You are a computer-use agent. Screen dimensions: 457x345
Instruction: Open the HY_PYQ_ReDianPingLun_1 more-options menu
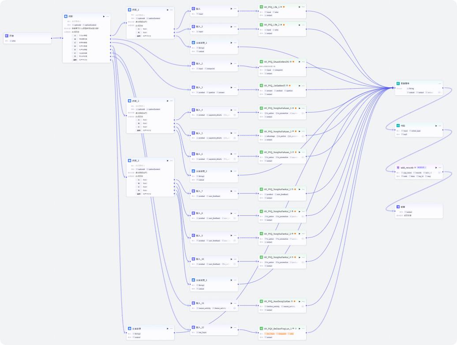[303, 328]
